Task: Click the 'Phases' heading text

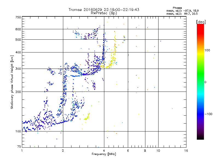Action: coord(177,8)
